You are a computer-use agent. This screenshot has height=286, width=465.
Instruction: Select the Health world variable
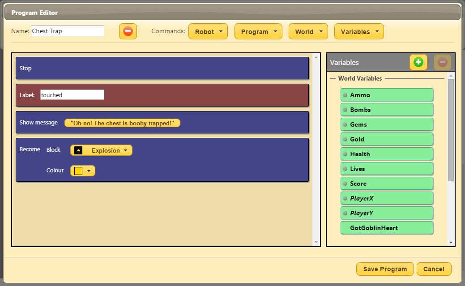(x=387, y=154)
